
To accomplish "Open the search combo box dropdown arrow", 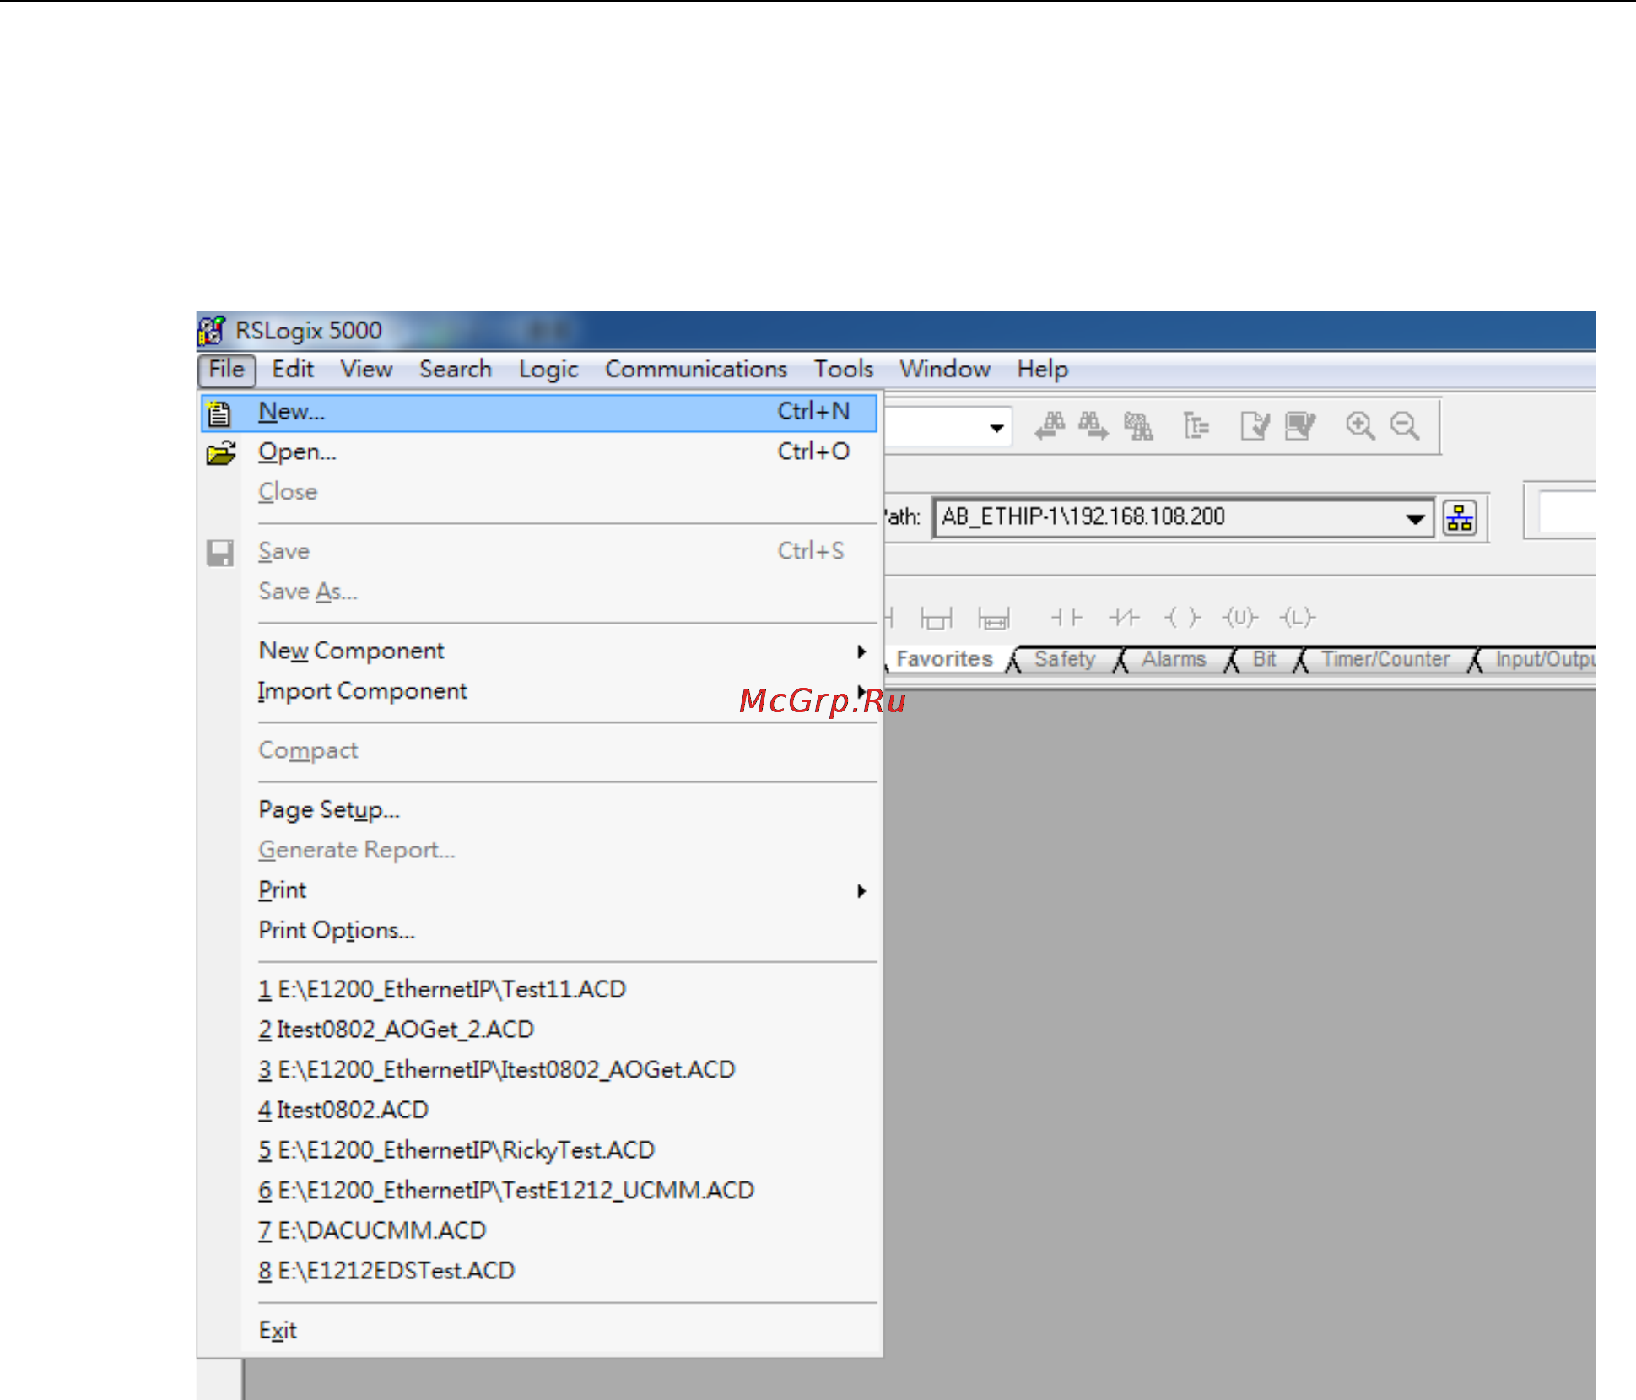I will point(996,428).
